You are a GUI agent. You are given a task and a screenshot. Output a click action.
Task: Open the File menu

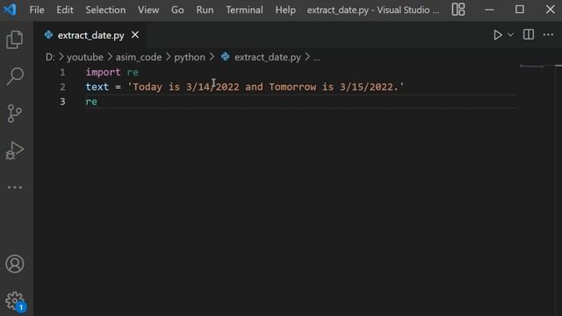pos(37,10)
